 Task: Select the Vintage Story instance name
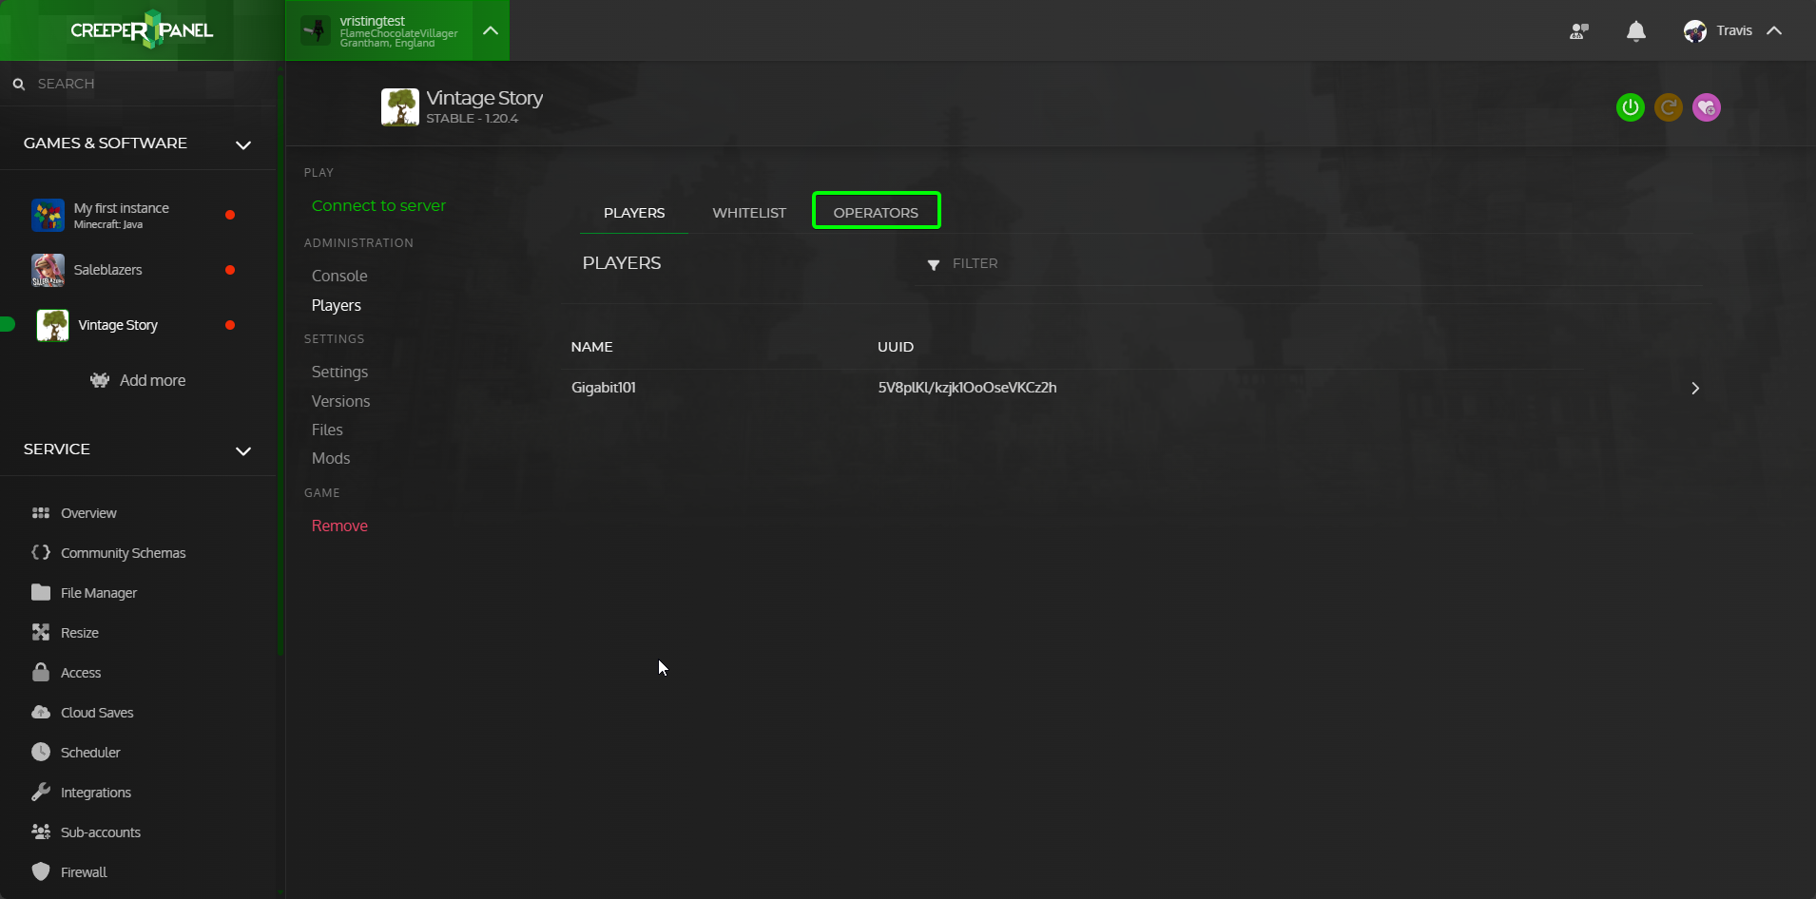pyautogui.click(x=118, y=325)
